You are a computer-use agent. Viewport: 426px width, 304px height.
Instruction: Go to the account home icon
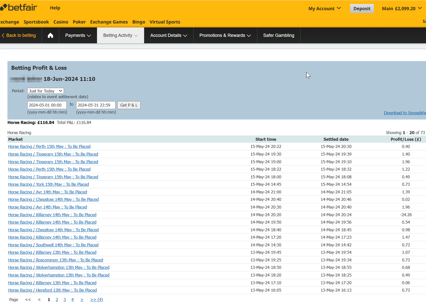coord(50,35)
